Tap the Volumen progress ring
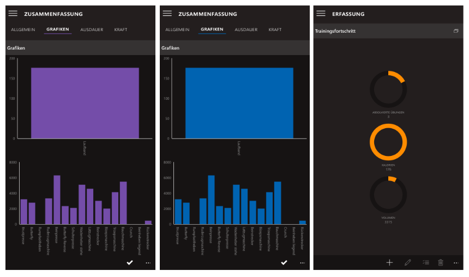 388,195
